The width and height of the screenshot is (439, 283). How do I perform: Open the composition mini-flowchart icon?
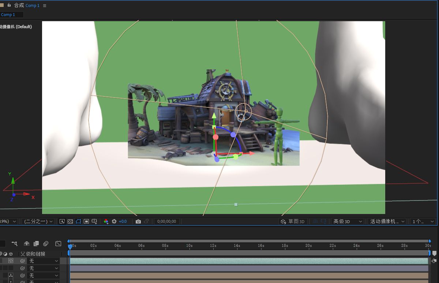click(14, 244)
